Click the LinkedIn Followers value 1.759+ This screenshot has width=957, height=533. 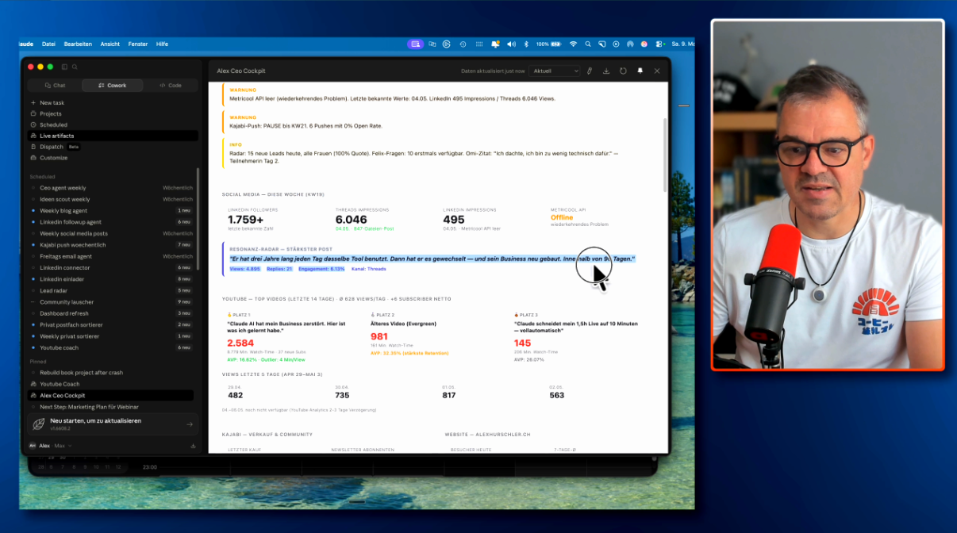245,220
